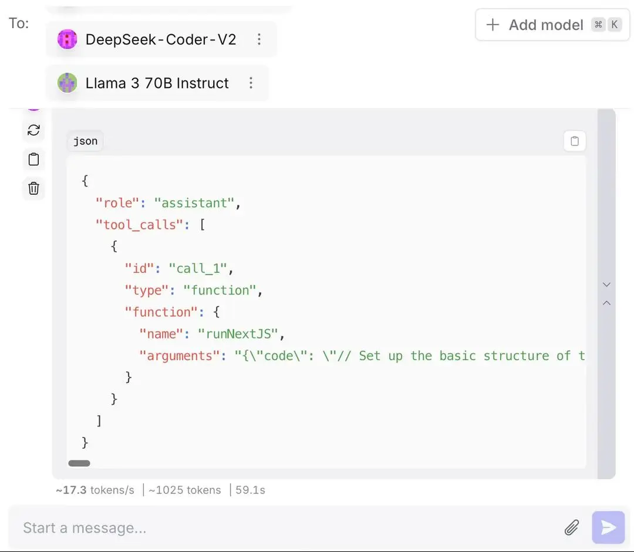Click the json language label
The image size is (634, 552).
coord(85,141)
